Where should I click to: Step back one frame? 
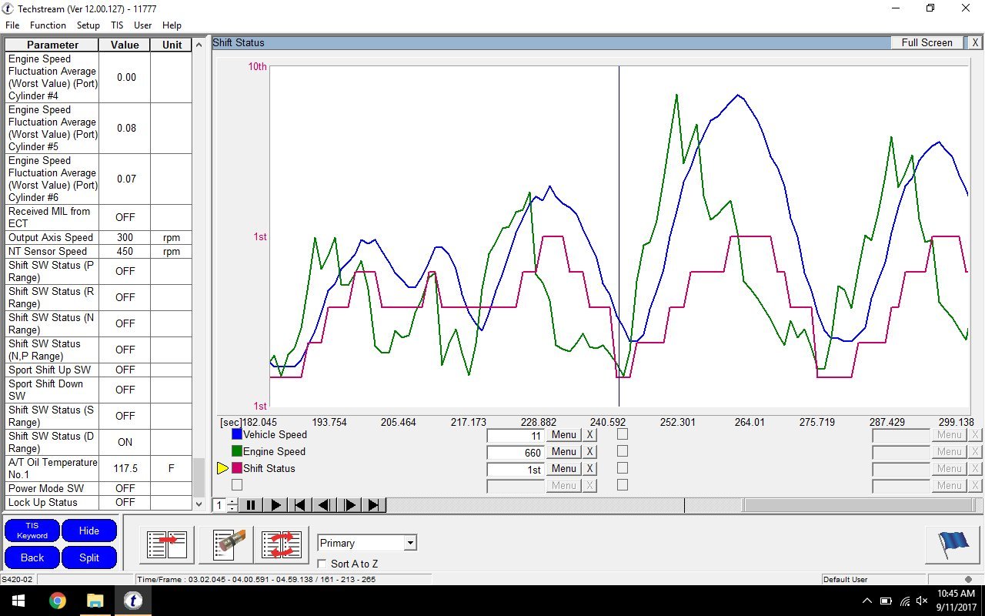(324, 505)
